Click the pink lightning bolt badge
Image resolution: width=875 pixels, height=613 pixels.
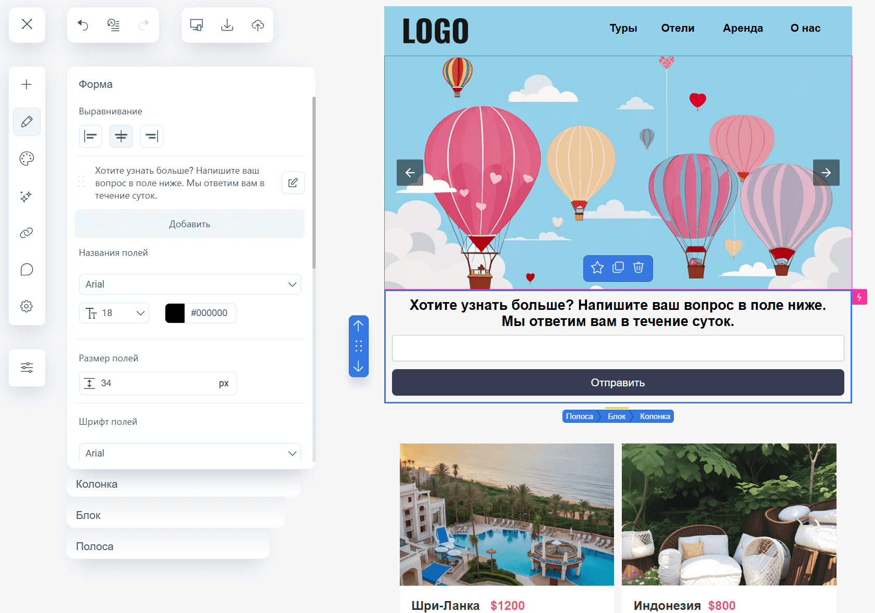[859, 297]
